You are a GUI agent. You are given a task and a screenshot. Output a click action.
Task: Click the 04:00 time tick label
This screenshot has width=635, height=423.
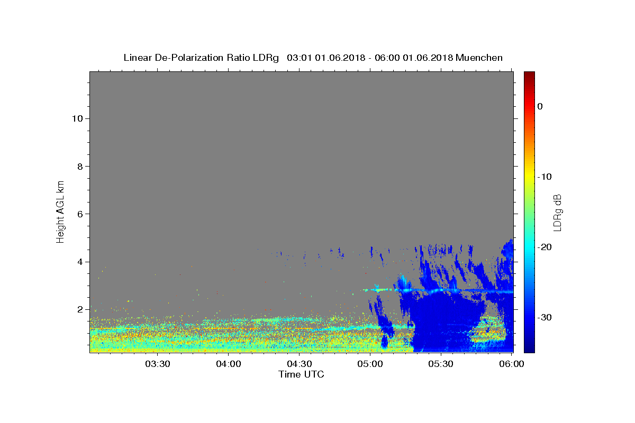(x=229, y=364)
